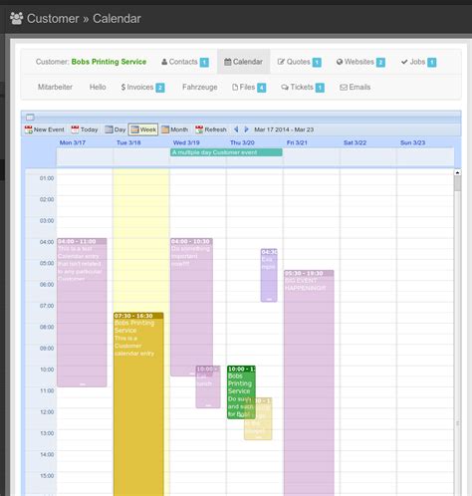Select the Week view button
The width and height of the screenshot is (472, 496).
[143, 129]
